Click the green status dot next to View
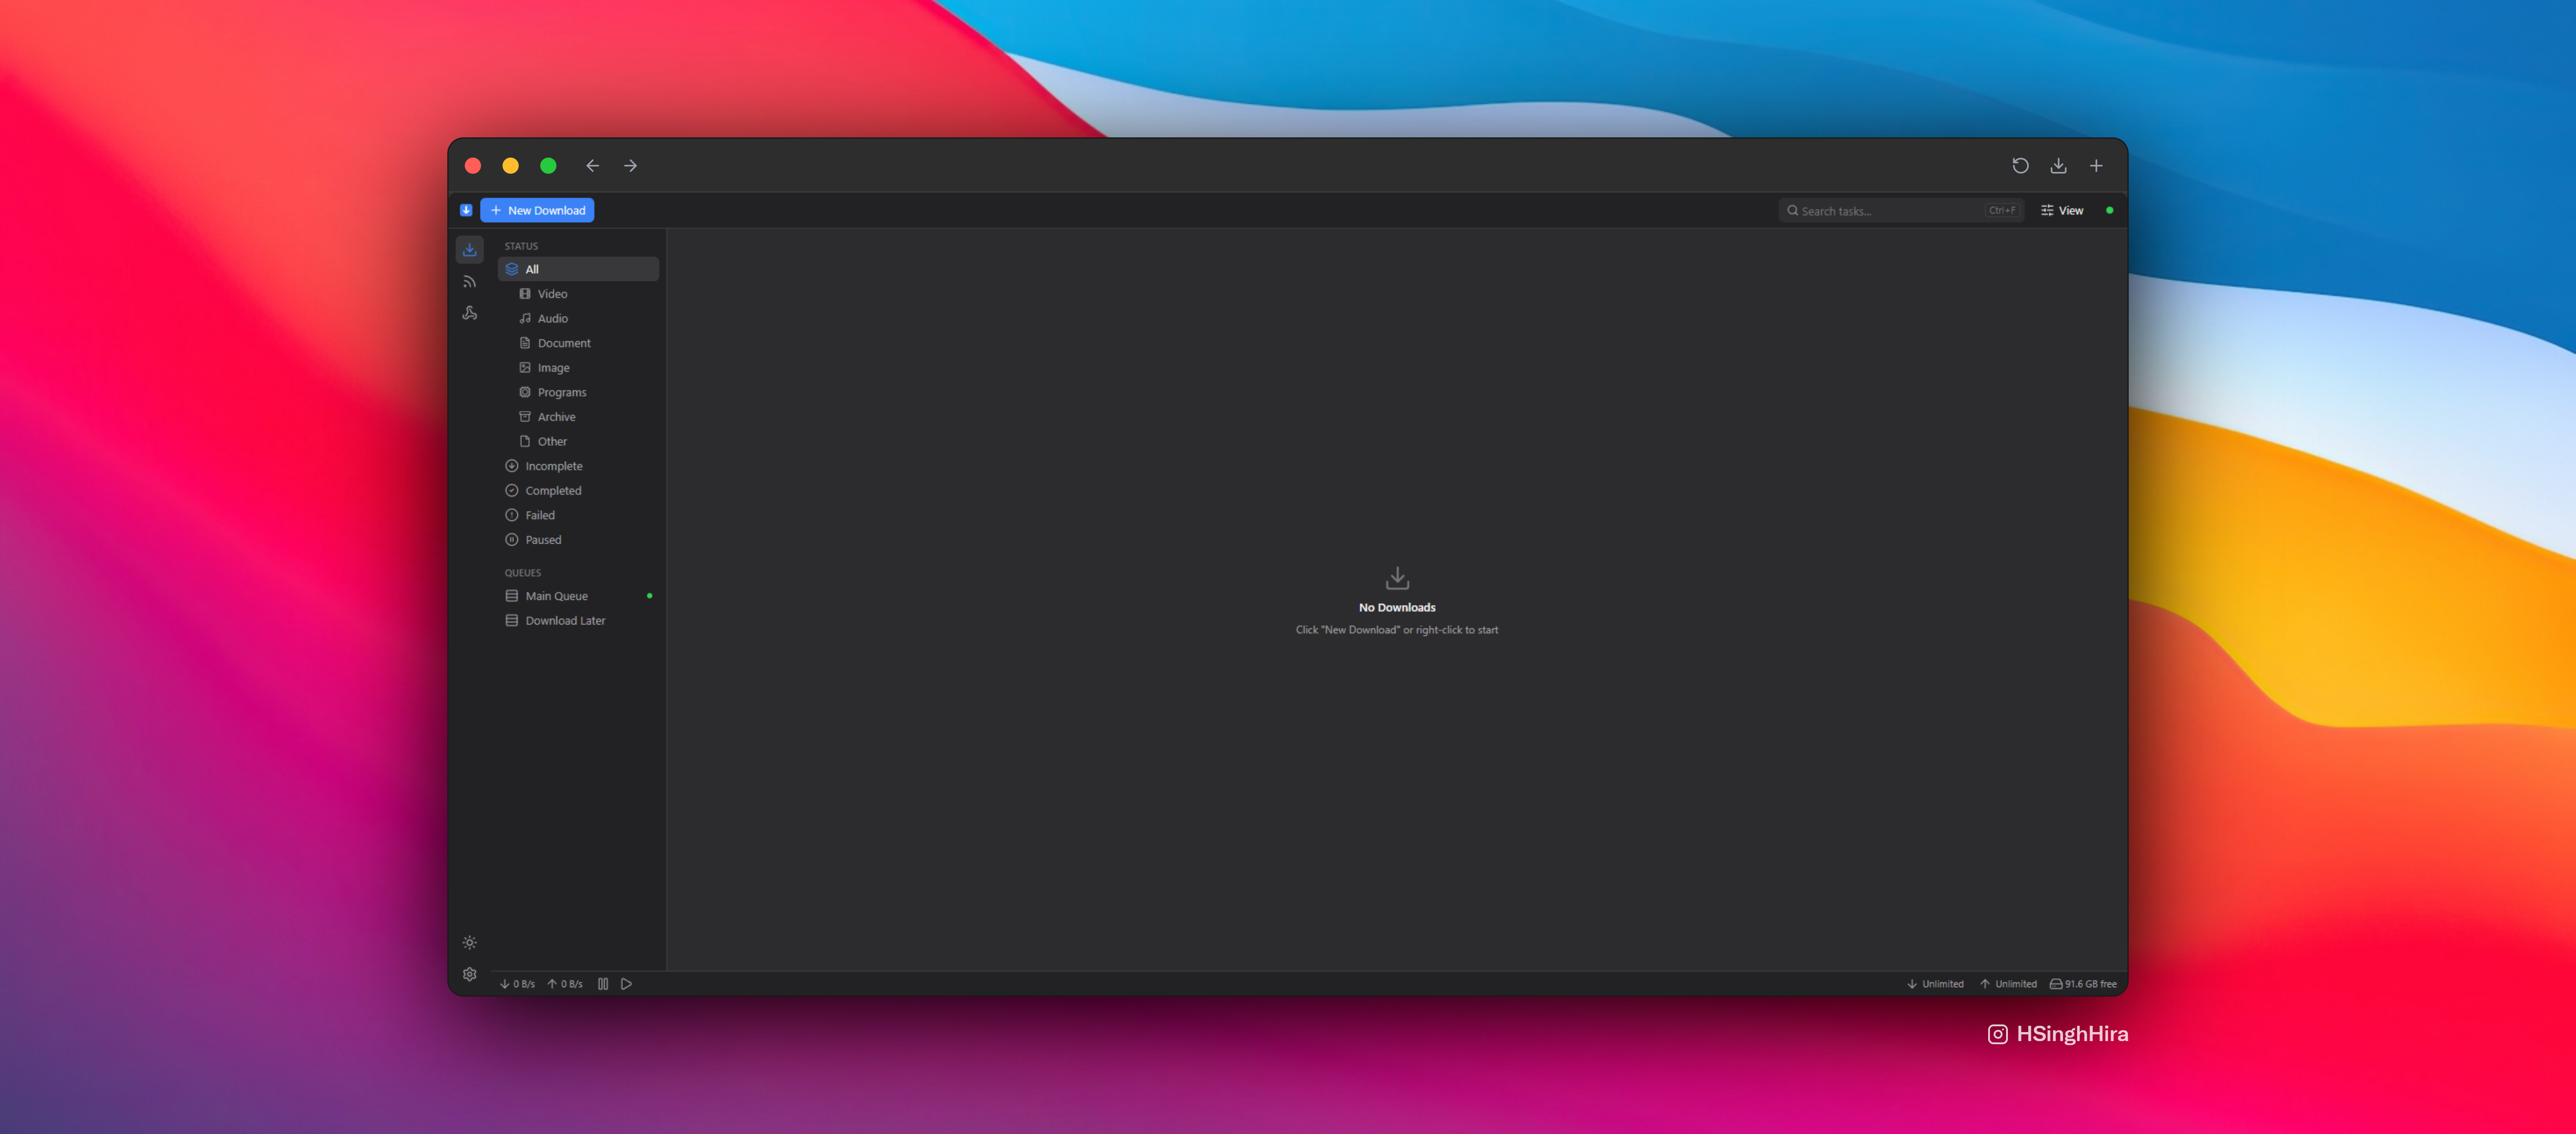Viewport: 2576px width, 1134px height. click(2109, 210)
